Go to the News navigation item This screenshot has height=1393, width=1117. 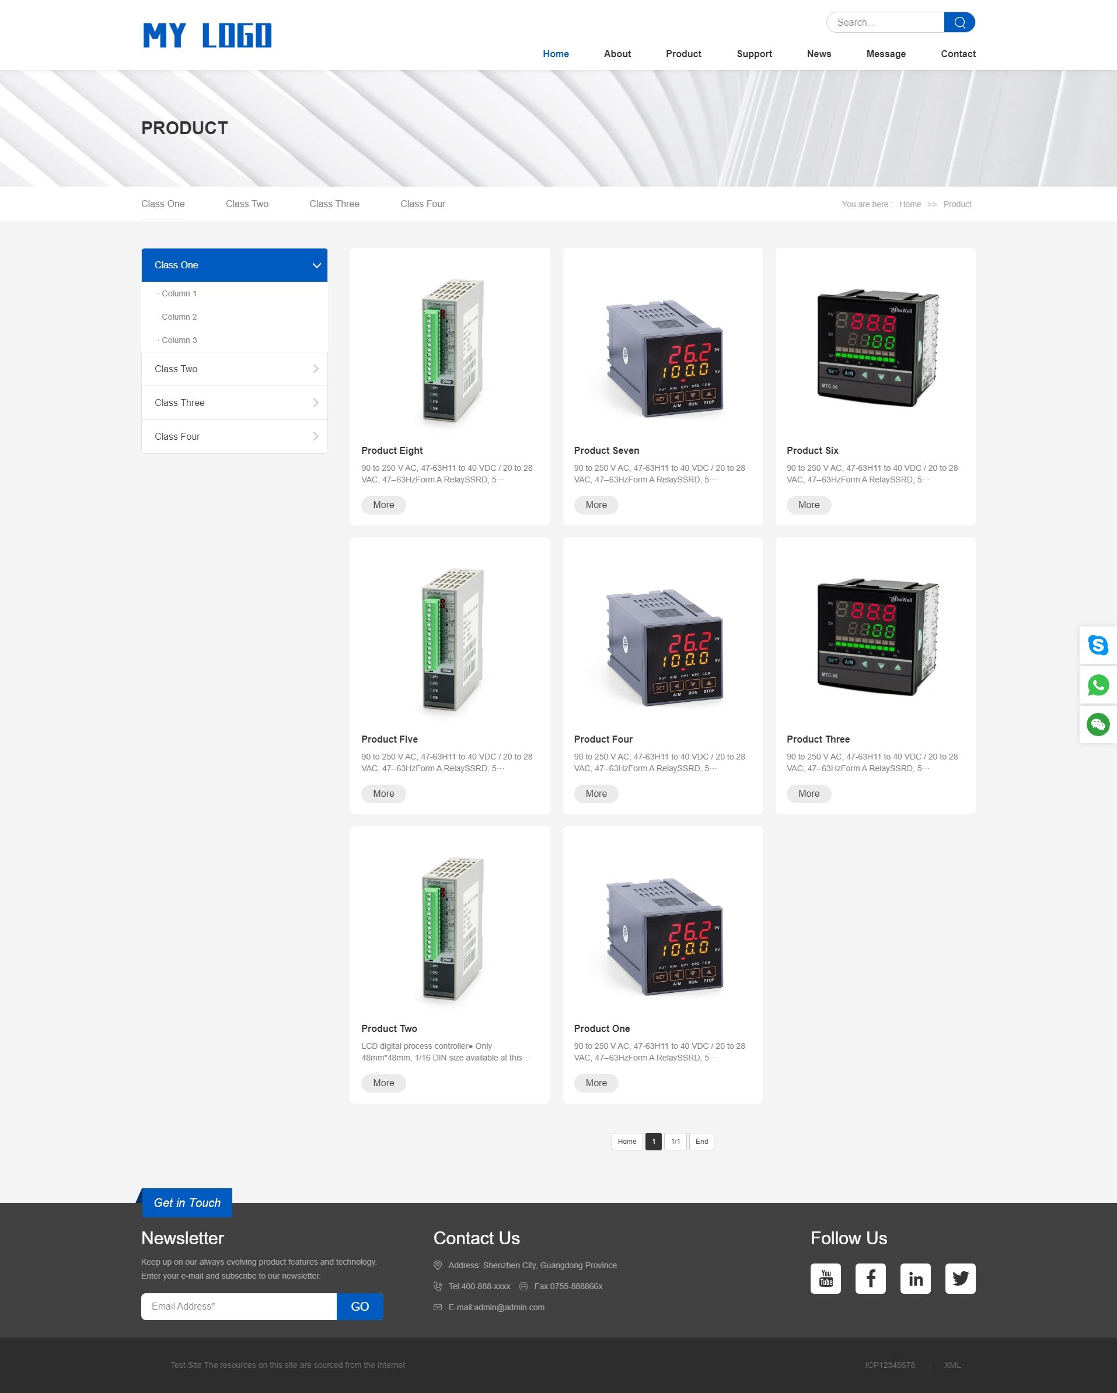818,54
